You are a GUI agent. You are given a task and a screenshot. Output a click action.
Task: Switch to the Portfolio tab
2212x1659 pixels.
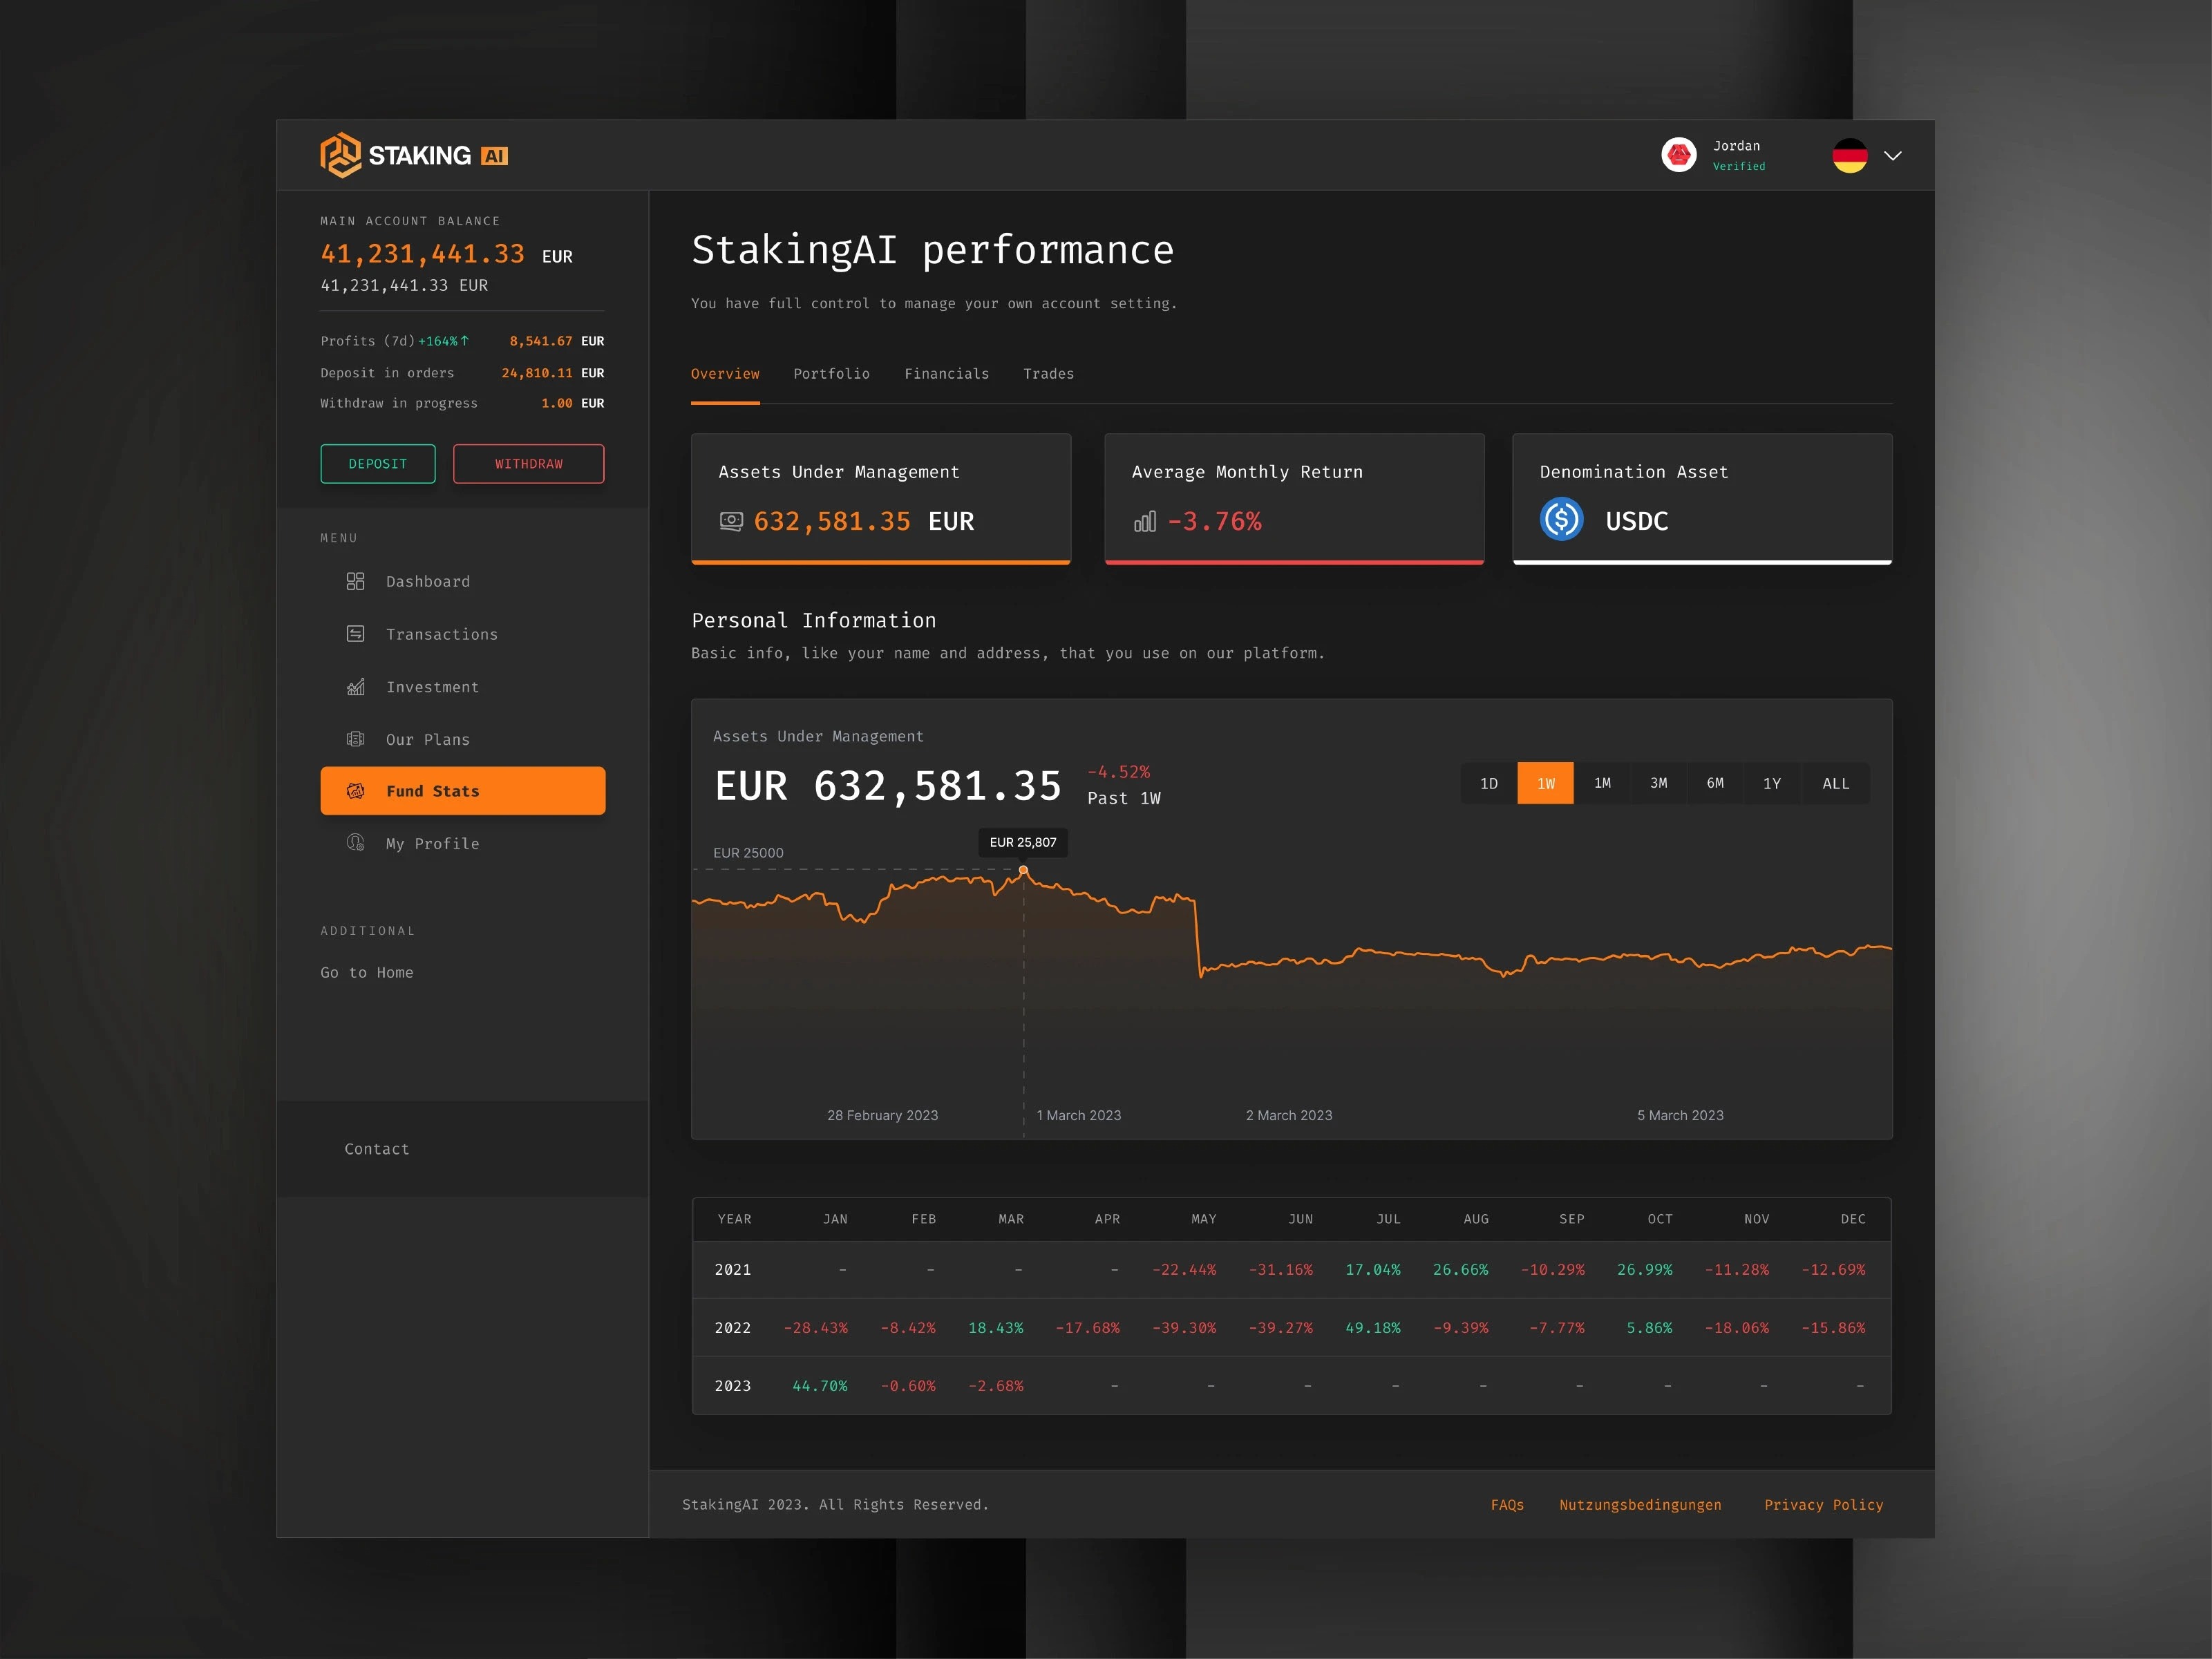[x=831, y=374]
